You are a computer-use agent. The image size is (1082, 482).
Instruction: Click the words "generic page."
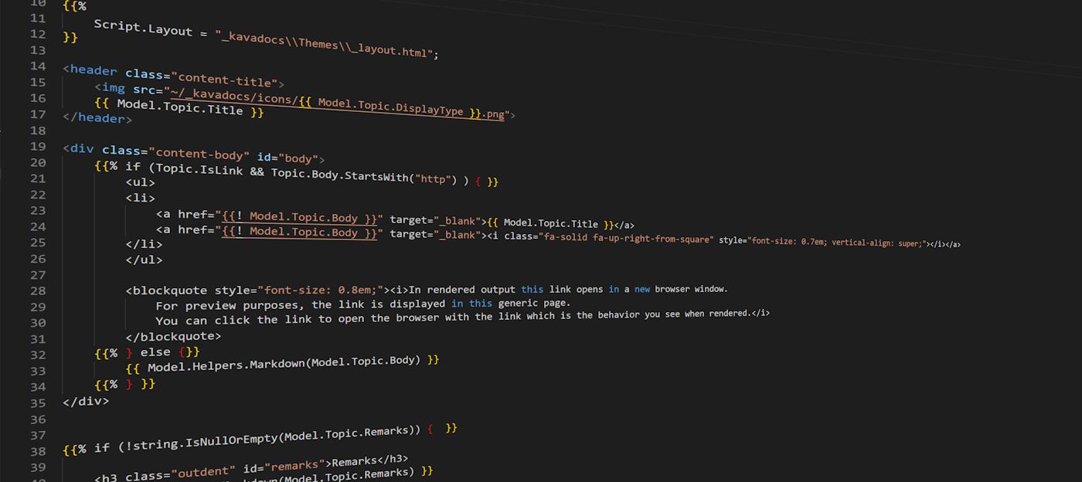tap(534, 303)
